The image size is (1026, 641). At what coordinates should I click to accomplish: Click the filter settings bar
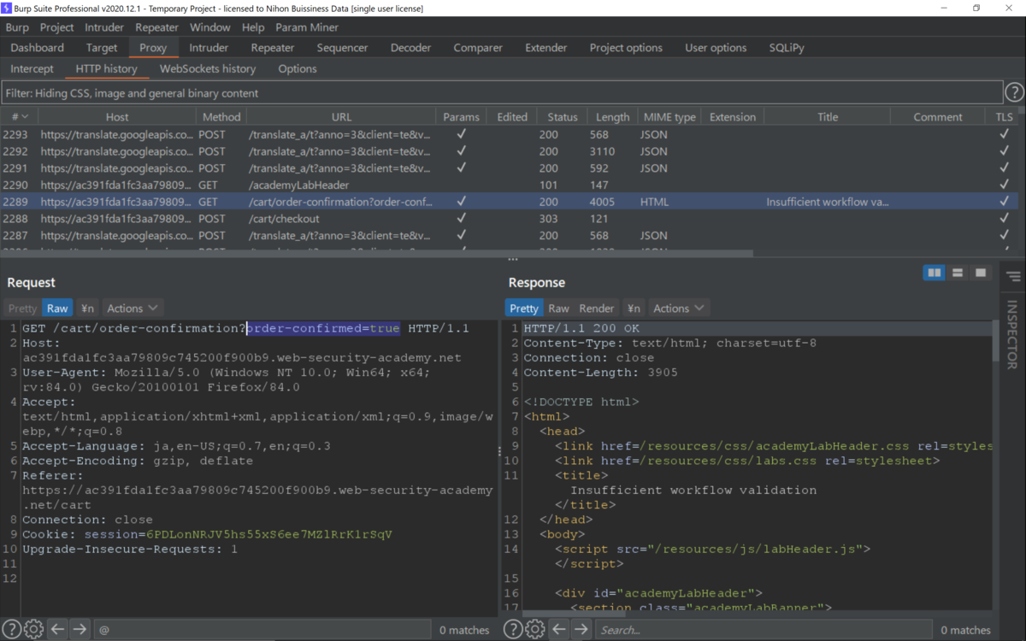[x=502, y=92]
